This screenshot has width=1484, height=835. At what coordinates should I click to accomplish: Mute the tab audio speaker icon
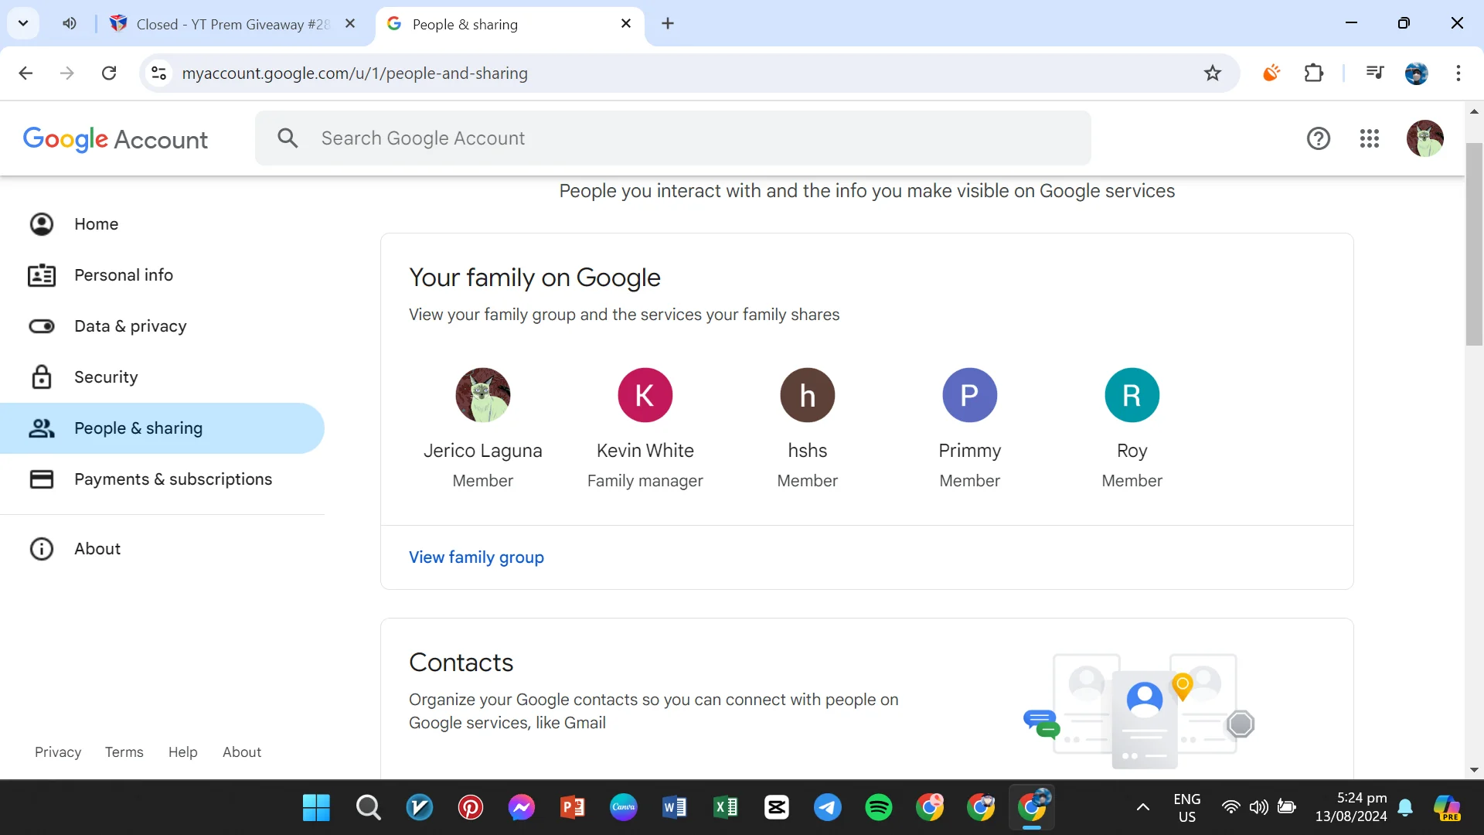[70, 23]
